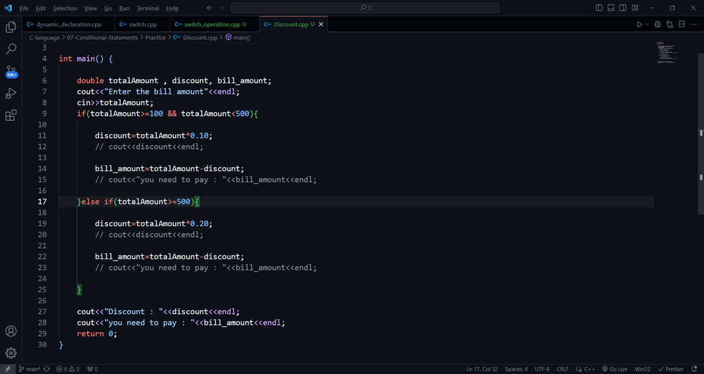704x374 pixels.
Task: Click the VS Code logo icon
Action: click(8, 8)
